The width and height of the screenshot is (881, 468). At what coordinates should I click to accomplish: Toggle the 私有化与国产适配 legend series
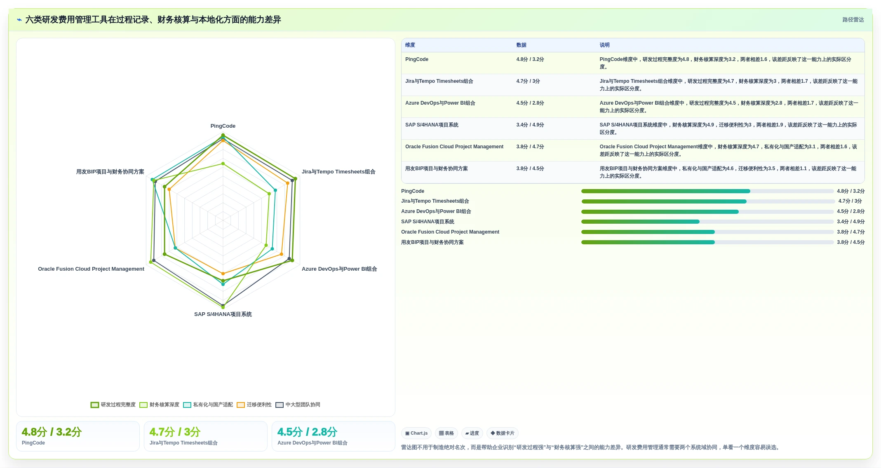208,405
